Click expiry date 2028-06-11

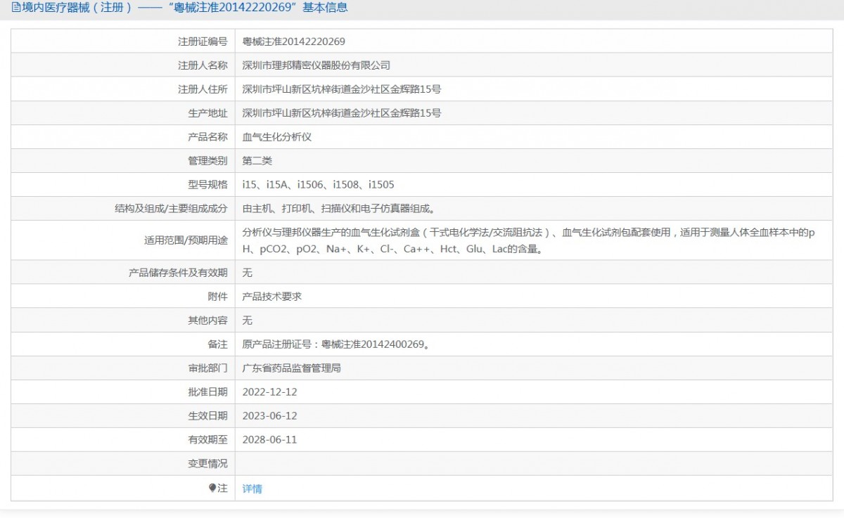269,440
